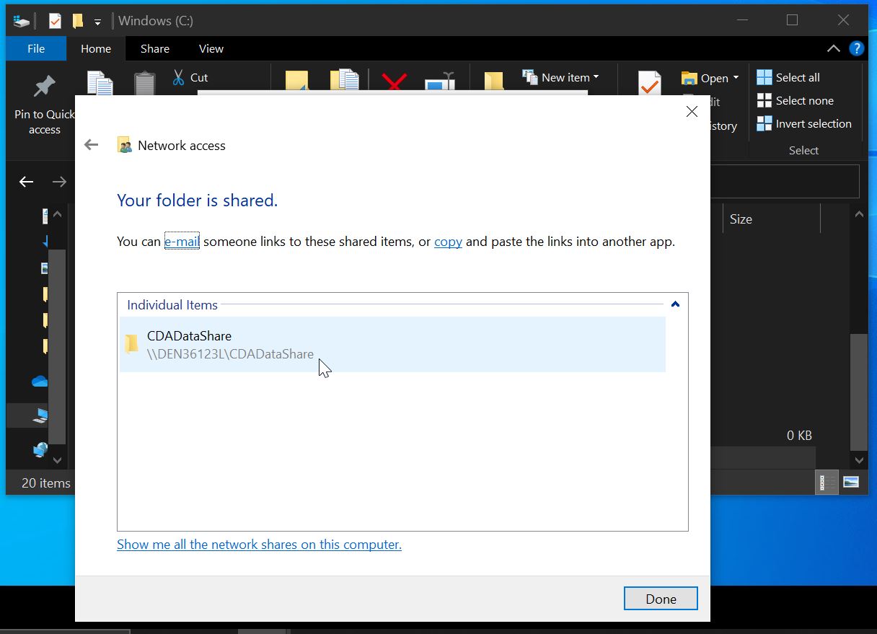Viewport: 877px width, 634px height.
Task: Open the File menu
Action: click(x=35, y=48)
